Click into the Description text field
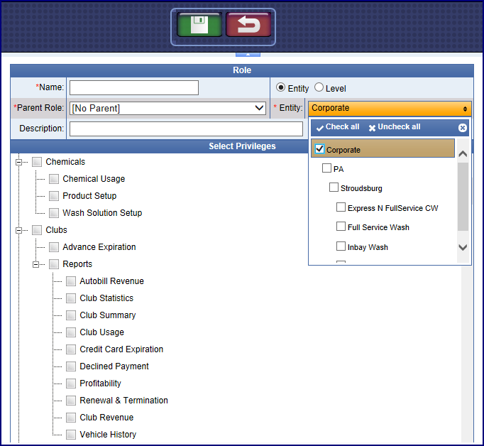The image size is (484, 446). 186,129
